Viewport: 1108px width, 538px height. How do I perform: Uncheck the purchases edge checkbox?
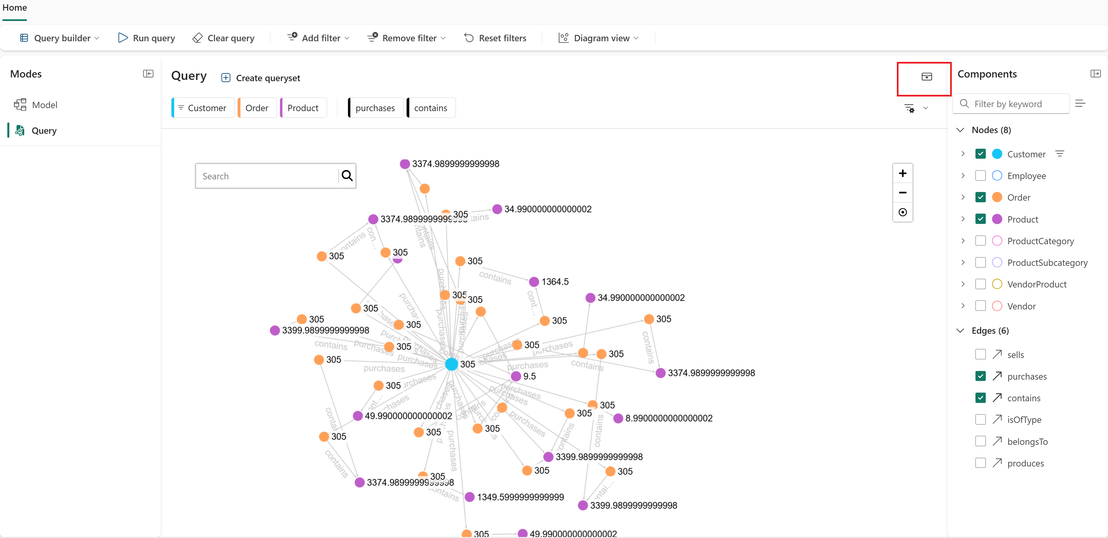[x=980, y=376]
